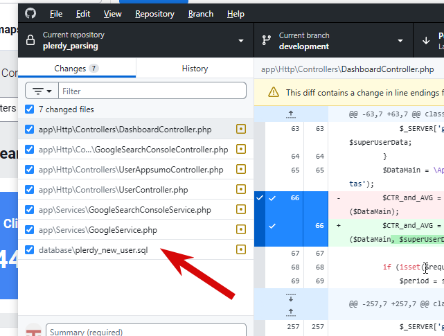Screen dimensions: 444x336
Task: Open the View menu
Action: [x=112, y=14]
